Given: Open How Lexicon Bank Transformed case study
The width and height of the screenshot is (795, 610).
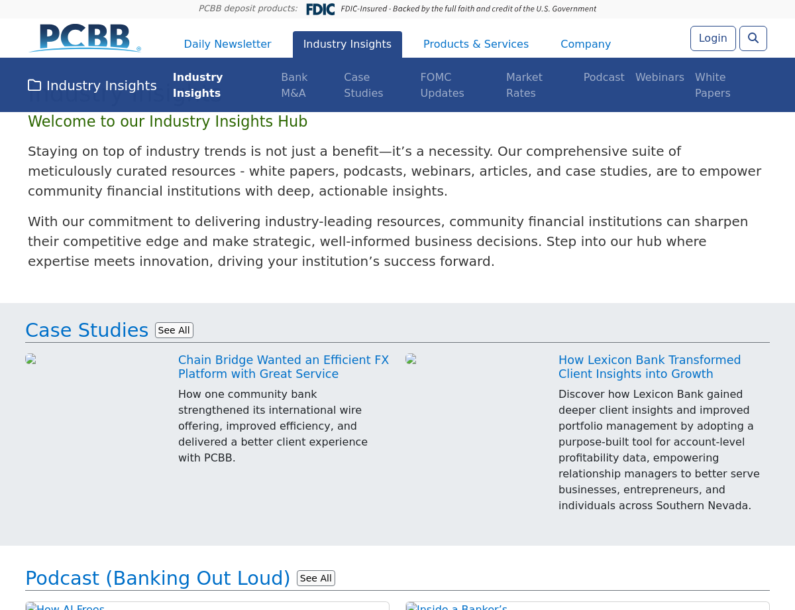Looking at the screenshot, I should (x=649, y=367).
